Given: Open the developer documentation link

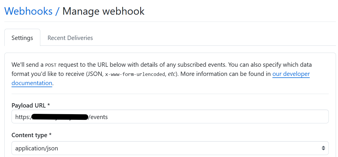Looking at the screenshot, I should click(x=291, y=74).
